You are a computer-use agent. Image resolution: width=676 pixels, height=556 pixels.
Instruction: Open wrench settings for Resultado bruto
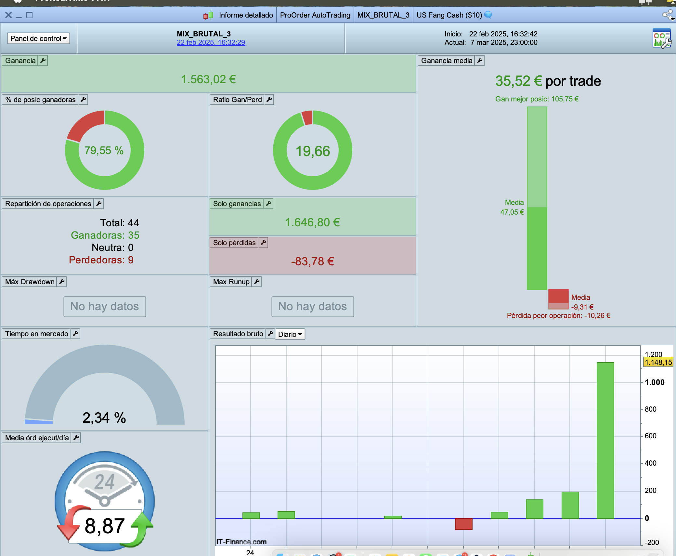[x=270, y=334]
